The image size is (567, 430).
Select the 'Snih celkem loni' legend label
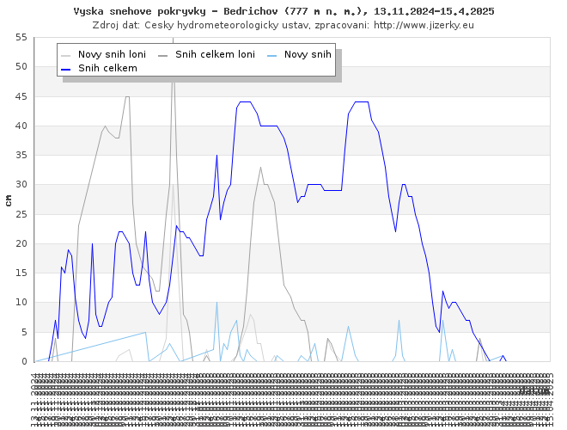click(215, 54)
